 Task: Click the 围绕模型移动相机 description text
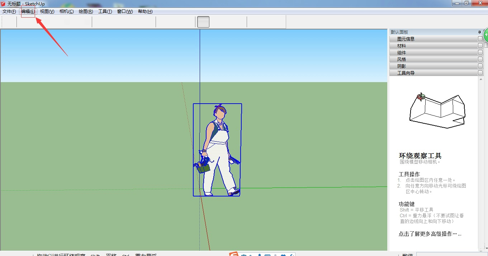[420, 162]
